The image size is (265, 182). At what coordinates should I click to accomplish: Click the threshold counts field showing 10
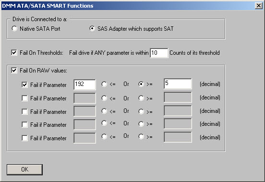pos(159,53)
